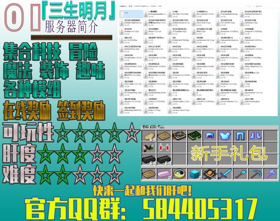This screenshot has width=280, height=221.
Task: Select the orange slashblade item in hotbar
Action: click(210, 174)
